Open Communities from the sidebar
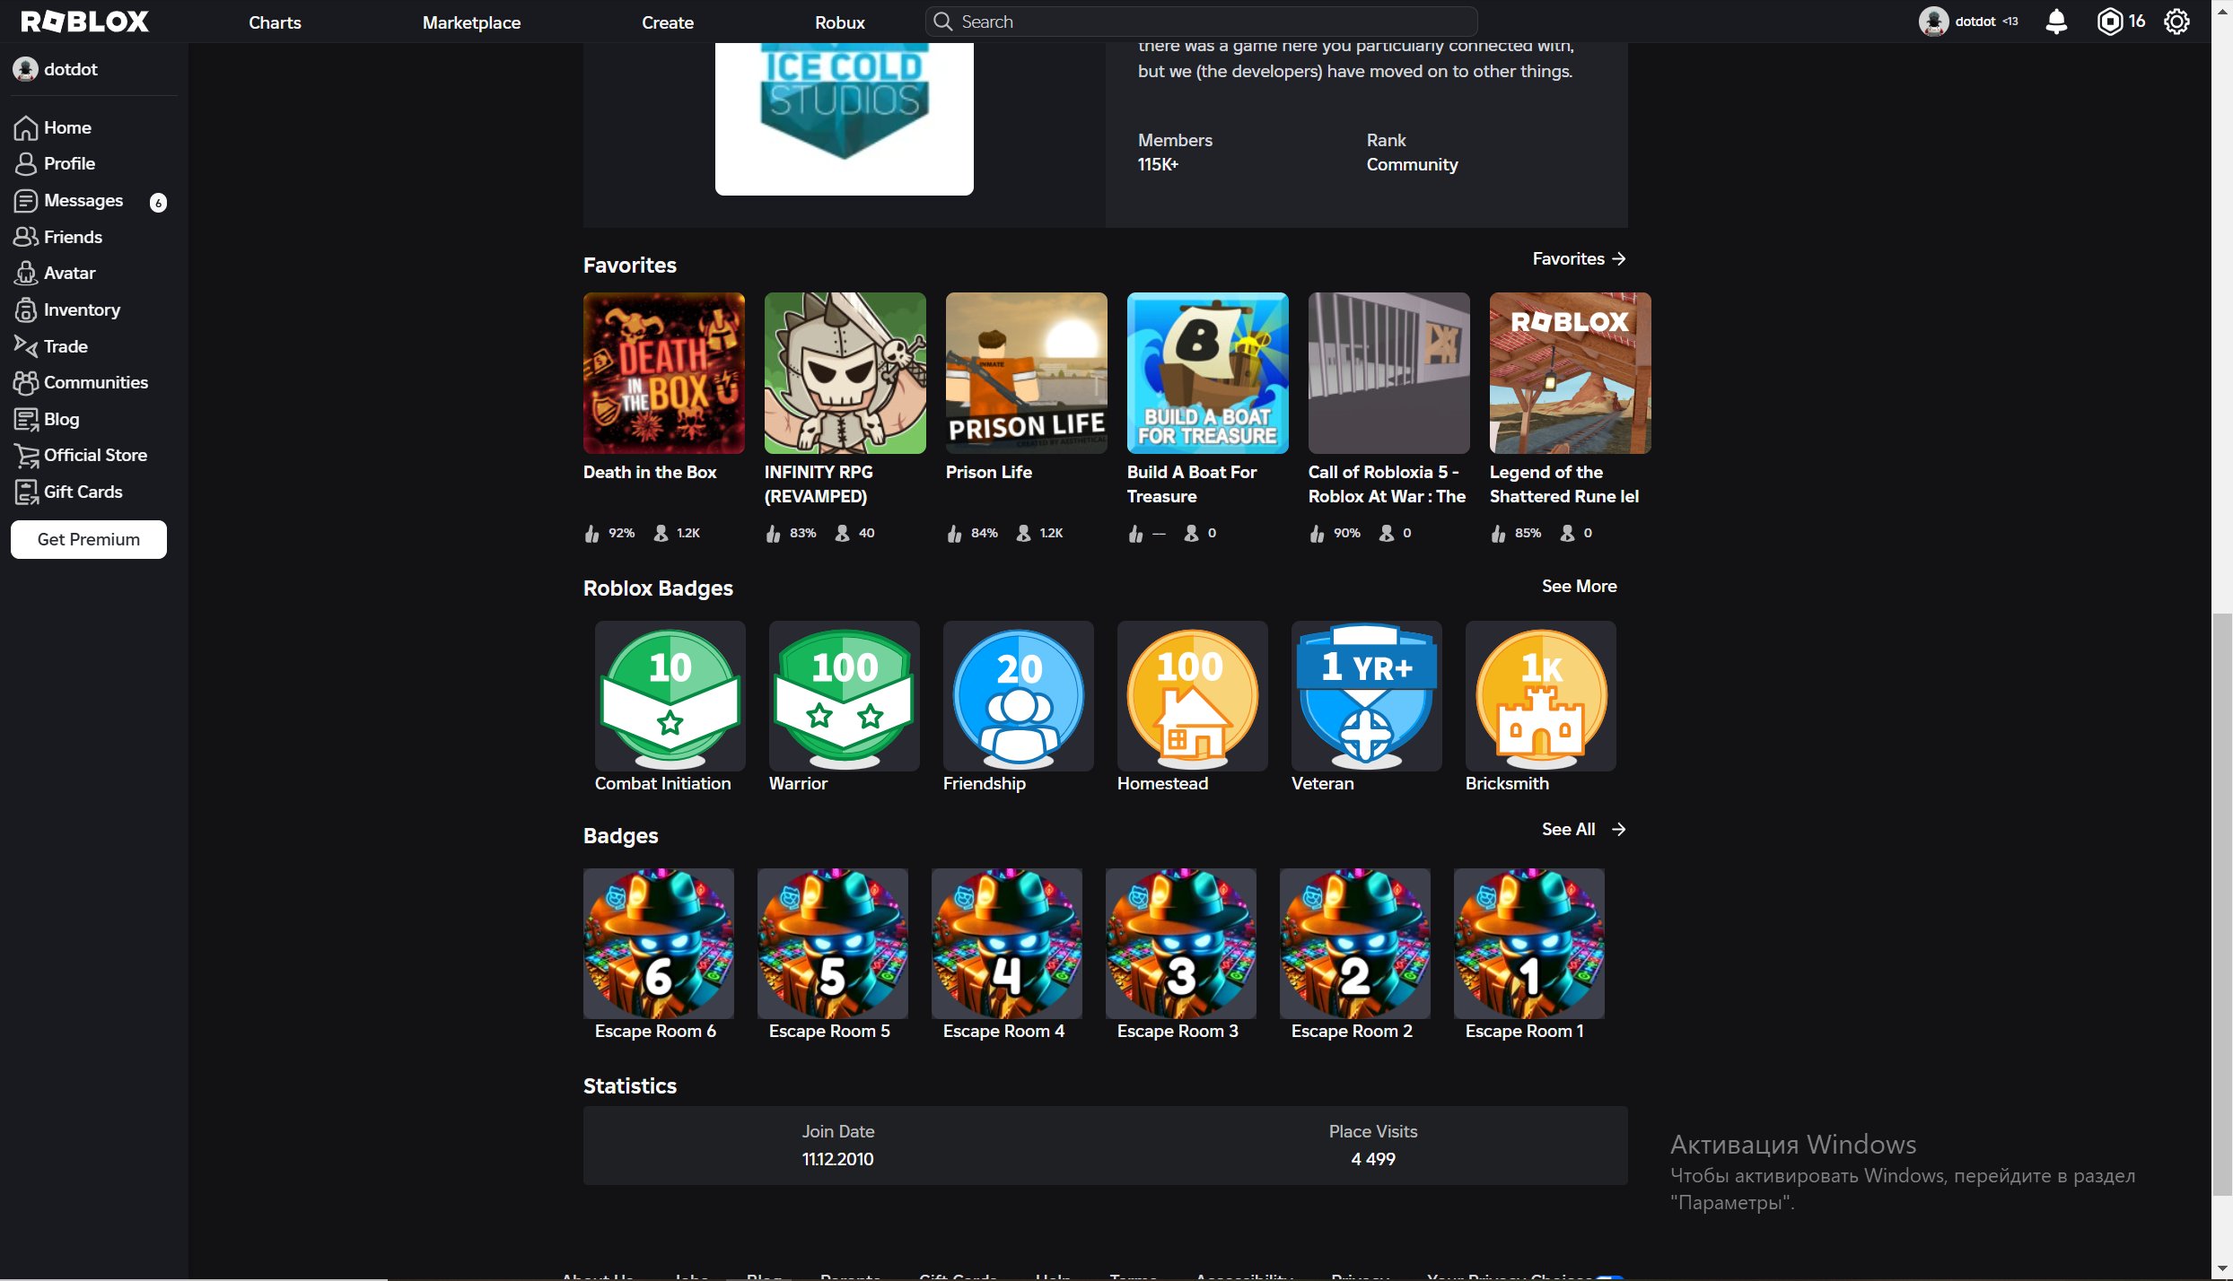This screenshot has height=1281, width=2233. pos(81,382)
